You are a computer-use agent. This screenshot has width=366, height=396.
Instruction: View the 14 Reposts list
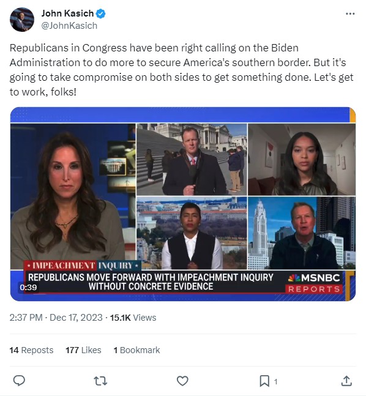[32, 350]
